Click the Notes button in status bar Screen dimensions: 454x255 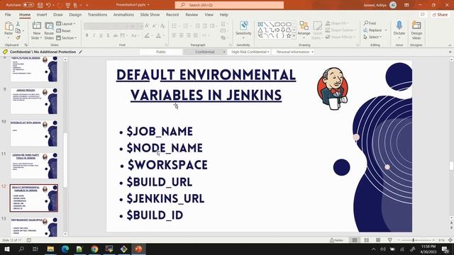336,240
